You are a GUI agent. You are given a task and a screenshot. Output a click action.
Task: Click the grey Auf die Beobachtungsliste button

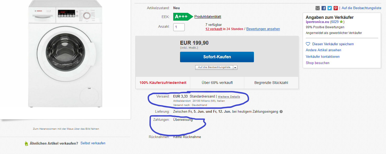pyautogui.click(x=214, y=67)
